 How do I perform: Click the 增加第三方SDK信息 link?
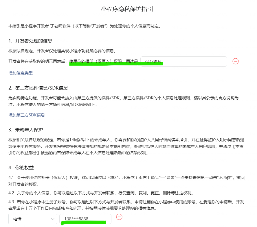click(27, 115)
